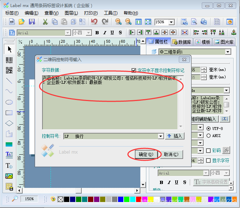
Task: Close the 二维码控制符号输入 dialog
Action: (x=184, y=59)
